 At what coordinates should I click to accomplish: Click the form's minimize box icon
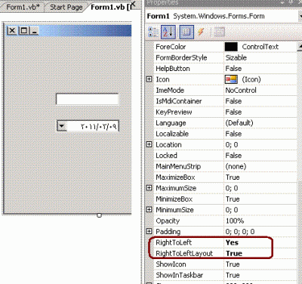coord(35,31)
